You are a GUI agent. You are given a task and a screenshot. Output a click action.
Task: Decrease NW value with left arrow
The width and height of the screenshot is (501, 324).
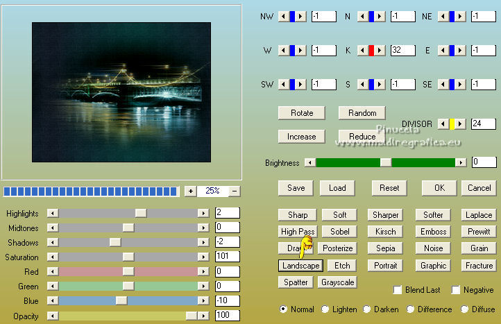(283, 16)
